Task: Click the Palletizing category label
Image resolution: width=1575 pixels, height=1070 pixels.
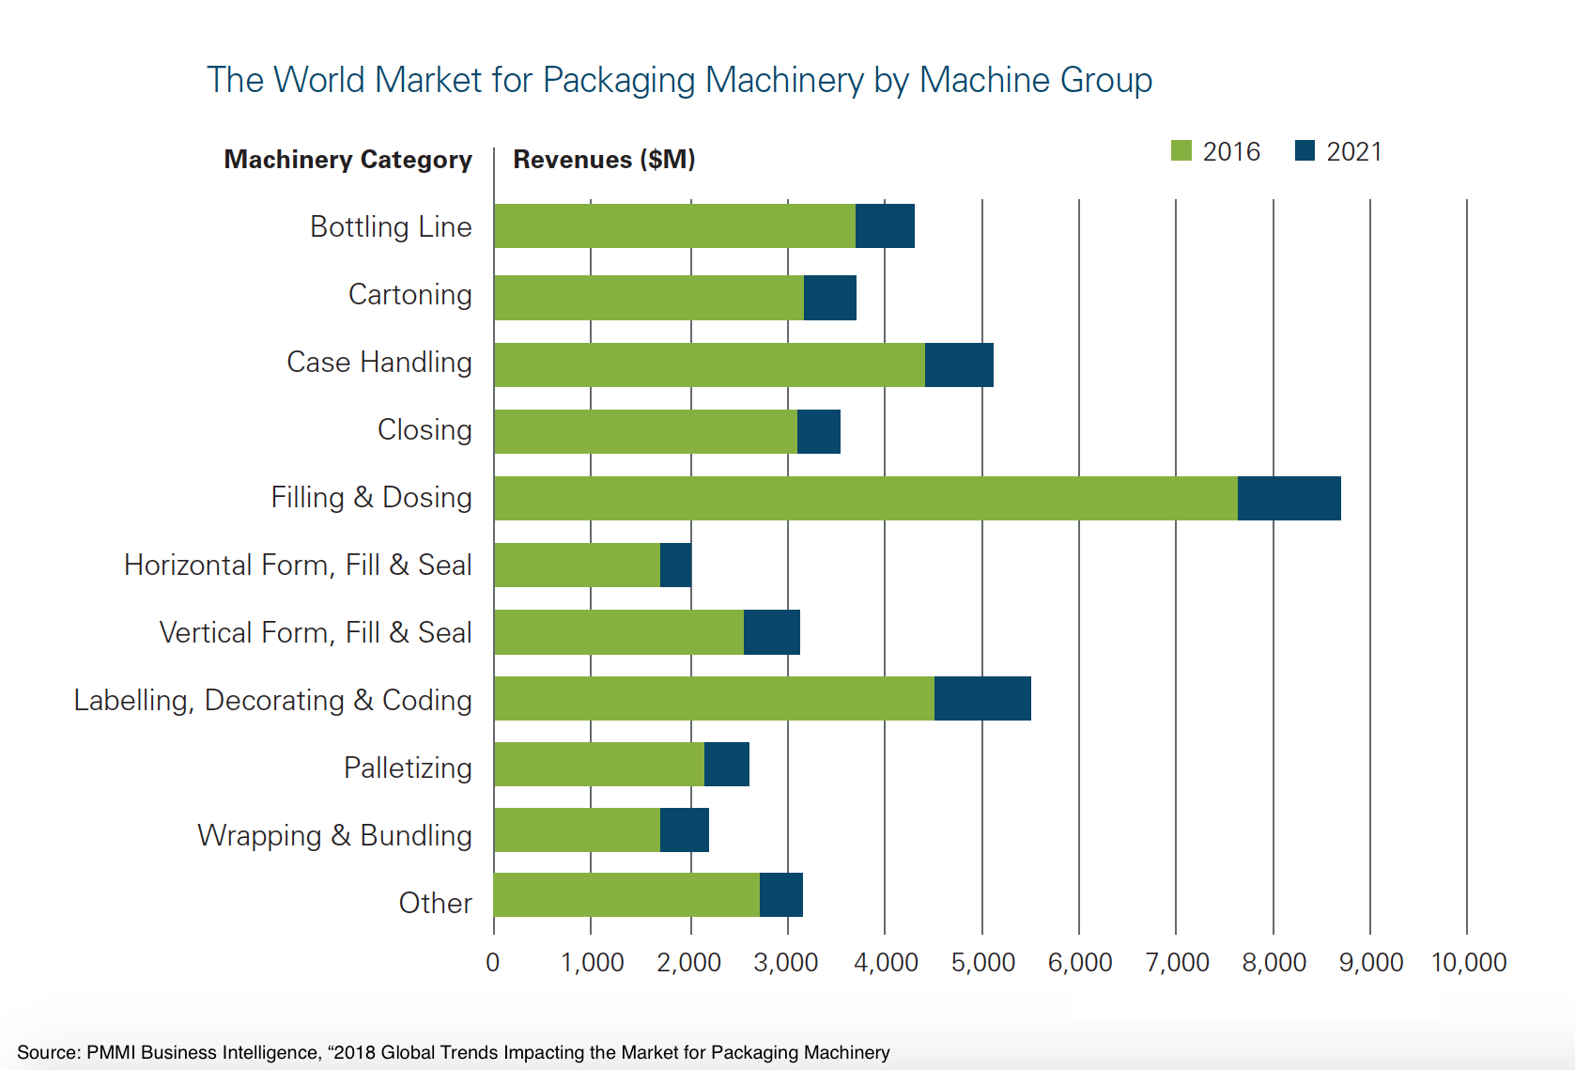Action: 408,768
